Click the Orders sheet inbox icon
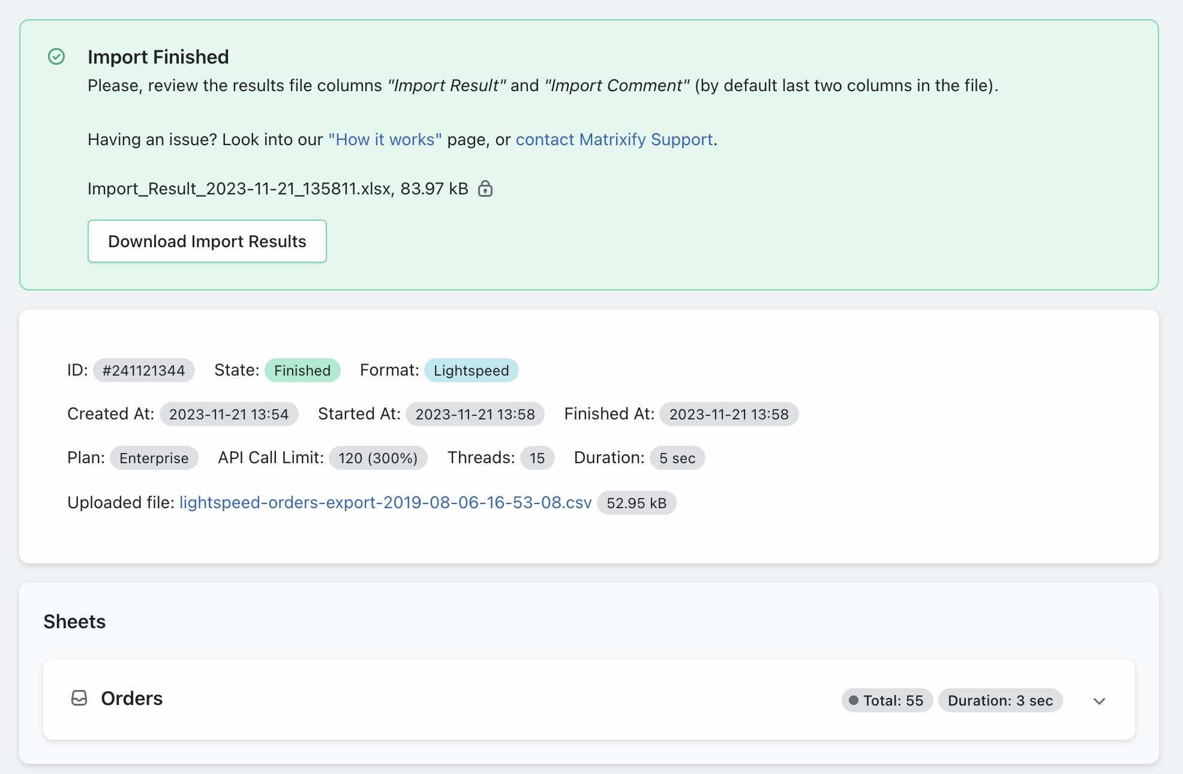The width and height of the screenshot is (1183, 774). pos(79,698)
